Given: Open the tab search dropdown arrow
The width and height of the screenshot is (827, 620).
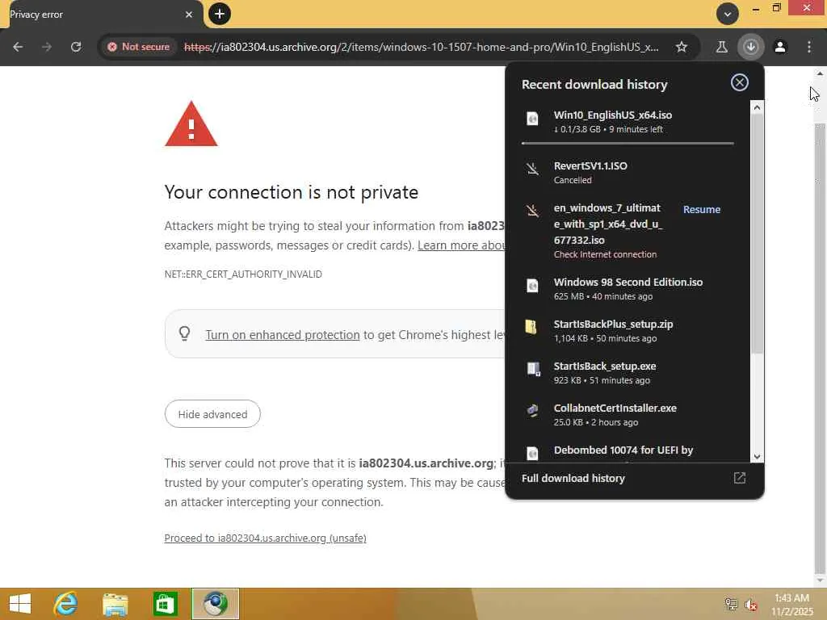Looking at the screenshot, I should pyautogui.click(x=728, y=14).
